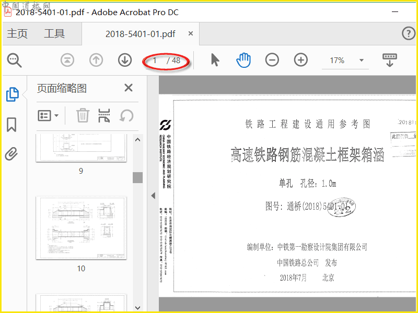Select the page 9 thumbnail
This screenshot has height=313, width=418.
click(82, 148)
